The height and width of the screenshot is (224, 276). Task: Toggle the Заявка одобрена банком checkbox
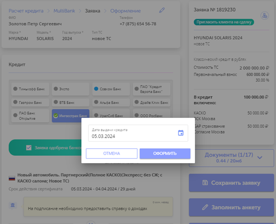[29, 148]
